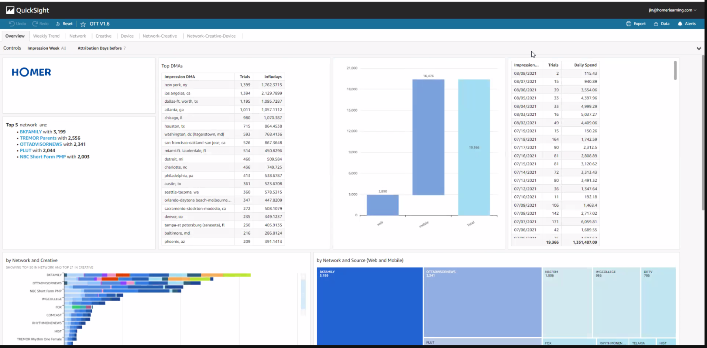Click the daily spend table scrollbar
Image resolution: width=707 pixels, height=348 pixels.
[x=675, y=71]
